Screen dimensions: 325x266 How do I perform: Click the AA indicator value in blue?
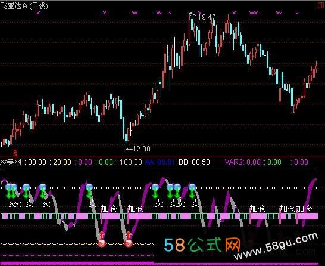point(160,162)
